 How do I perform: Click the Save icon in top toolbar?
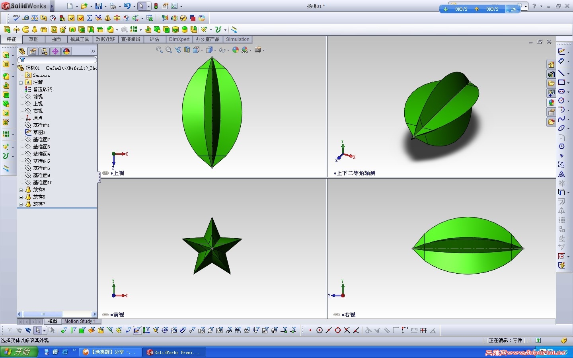[x=98, y=6]
